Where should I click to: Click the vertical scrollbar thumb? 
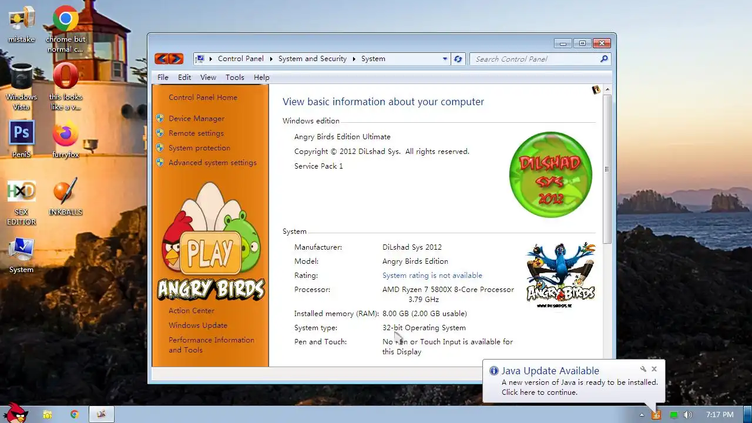(607, 169)
